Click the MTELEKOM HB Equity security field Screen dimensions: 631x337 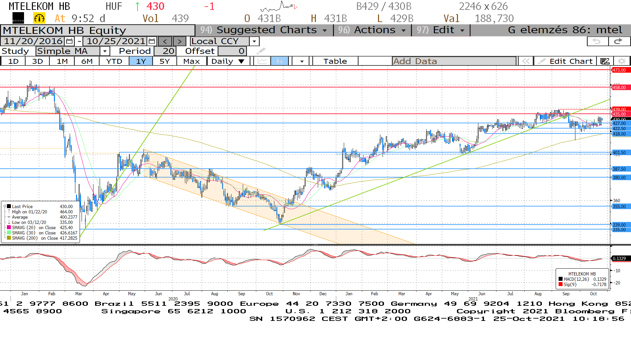click(x=98, y=30)
